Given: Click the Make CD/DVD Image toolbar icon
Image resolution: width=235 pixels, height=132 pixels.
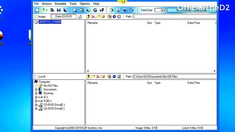Looking at the screenshot, I should click(75, 10).
